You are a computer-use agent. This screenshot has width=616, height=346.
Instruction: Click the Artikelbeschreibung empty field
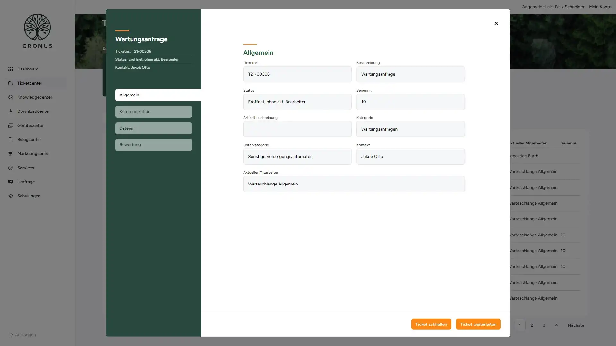[297, 129]
